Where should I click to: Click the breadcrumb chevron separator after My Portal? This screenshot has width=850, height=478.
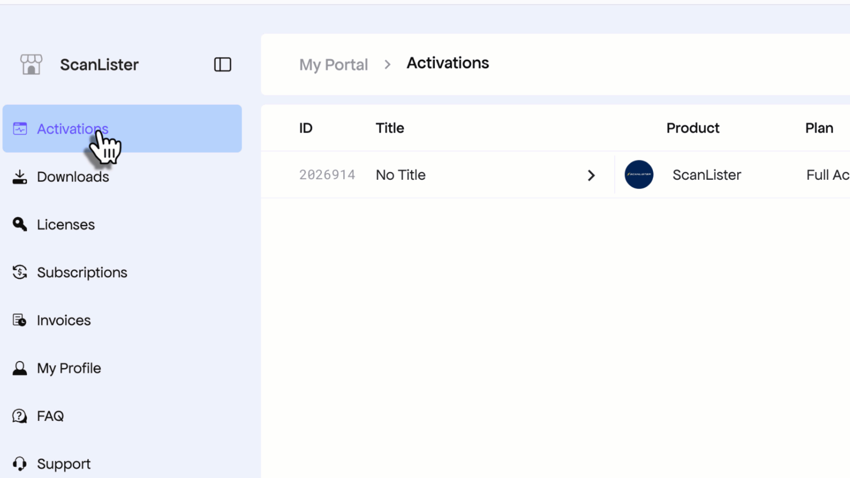tap(388, 65)
